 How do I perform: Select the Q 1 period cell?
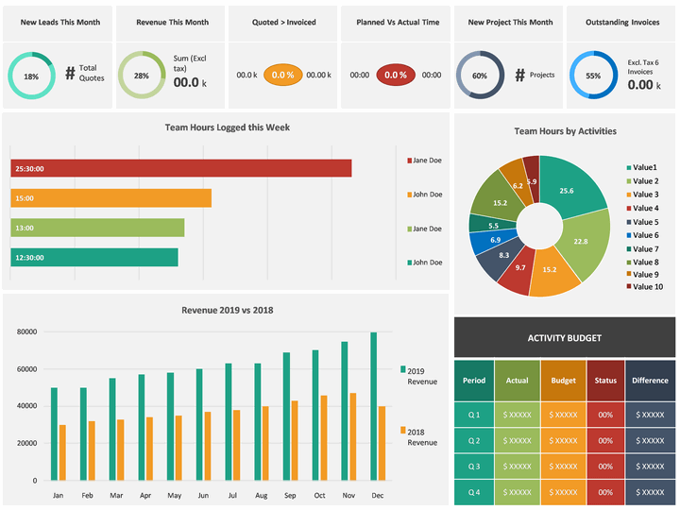(x=474, y=415)
